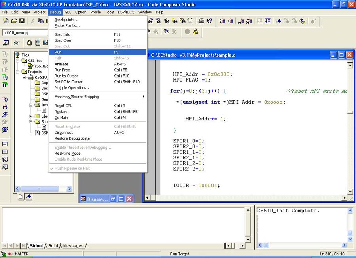Open the Profile menu

[96, 12]
